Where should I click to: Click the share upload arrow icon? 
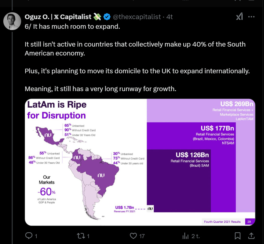(251, 236)
